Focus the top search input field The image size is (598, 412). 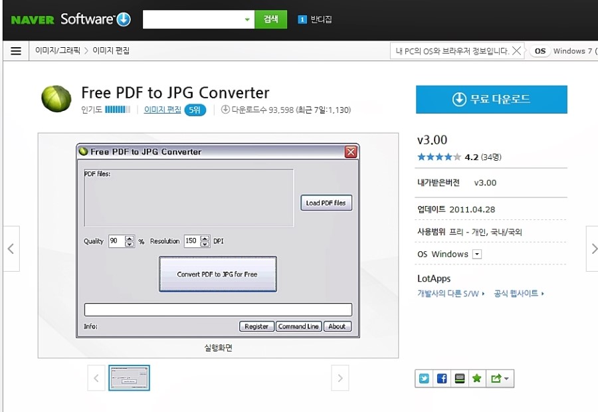[x=193, y=19]
